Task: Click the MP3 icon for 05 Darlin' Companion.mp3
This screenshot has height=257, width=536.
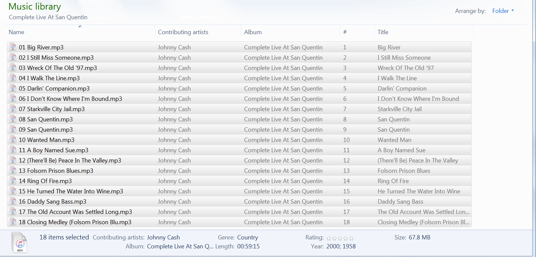Action: 13,88
